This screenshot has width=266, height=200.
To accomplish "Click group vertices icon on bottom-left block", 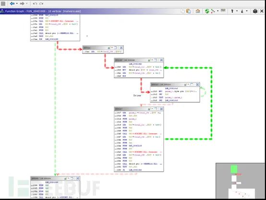I will [78, 178].
